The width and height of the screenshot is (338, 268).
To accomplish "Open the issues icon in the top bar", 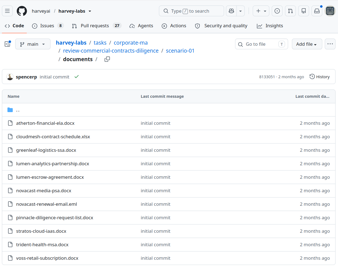I will [277, 11].
